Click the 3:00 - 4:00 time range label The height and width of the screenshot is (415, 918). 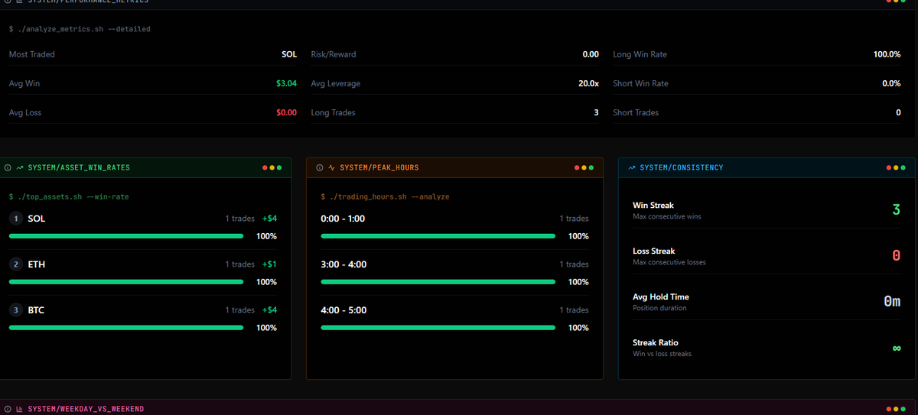click(x=343, y=264)
